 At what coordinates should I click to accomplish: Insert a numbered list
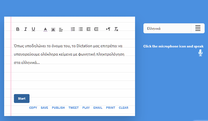tap(73, 29)
